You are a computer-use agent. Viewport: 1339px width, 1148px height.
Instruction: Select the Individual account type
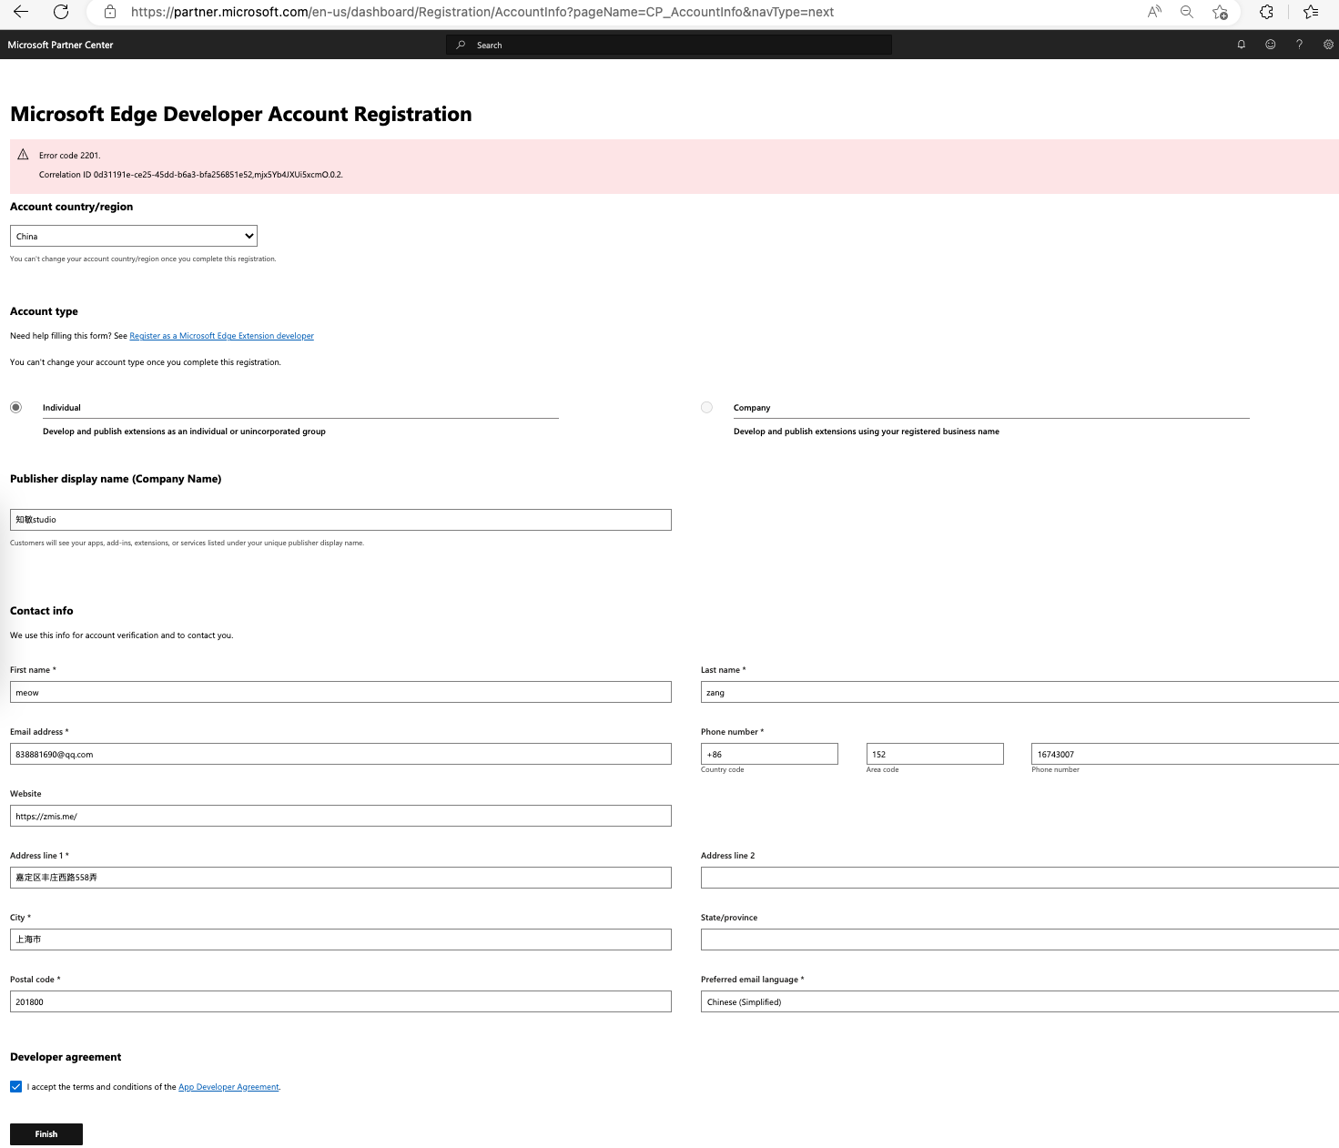tap(15, 406)
